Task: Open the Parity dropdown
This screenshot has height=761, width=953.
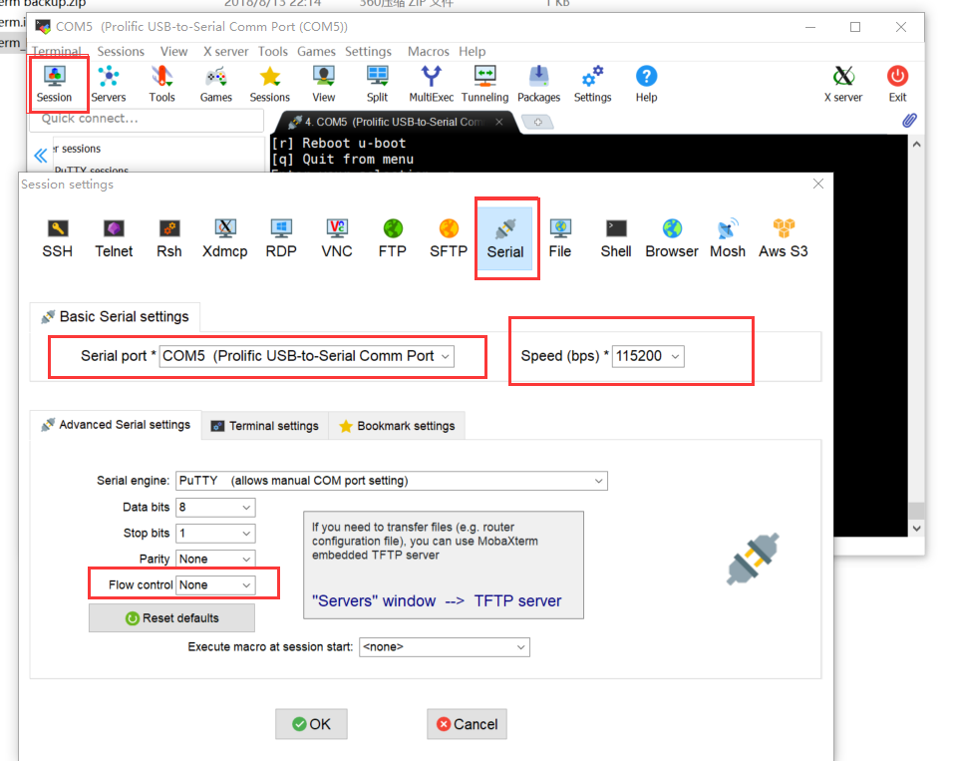Action: (x=215, y=559)
